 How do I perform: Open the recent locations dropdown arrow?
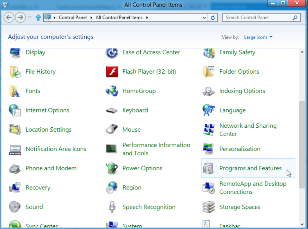29,17
